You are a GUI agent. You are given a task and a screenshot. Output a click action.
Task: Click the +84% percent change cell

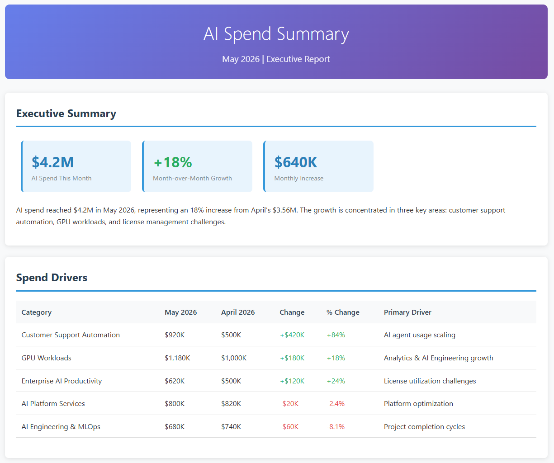click(x=336, y=335)
